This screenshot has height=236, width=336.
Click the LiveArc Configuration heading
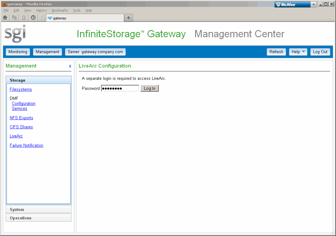pos(105,66)
